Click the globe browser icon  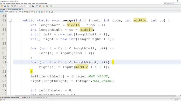click(x=33, y=6)
